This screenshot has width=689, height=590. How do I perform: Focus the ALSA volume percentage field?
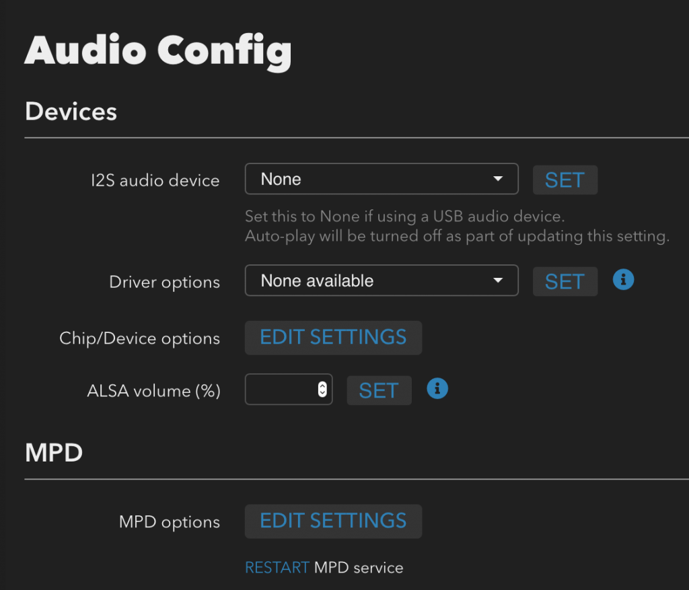(281, 390)
